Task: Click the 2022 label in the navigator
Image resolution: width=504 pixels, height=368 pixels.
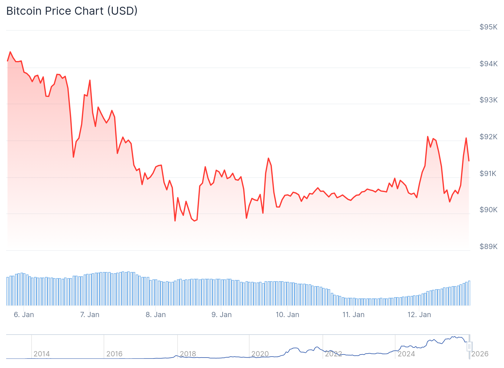Action: click(x=334, y=354)
